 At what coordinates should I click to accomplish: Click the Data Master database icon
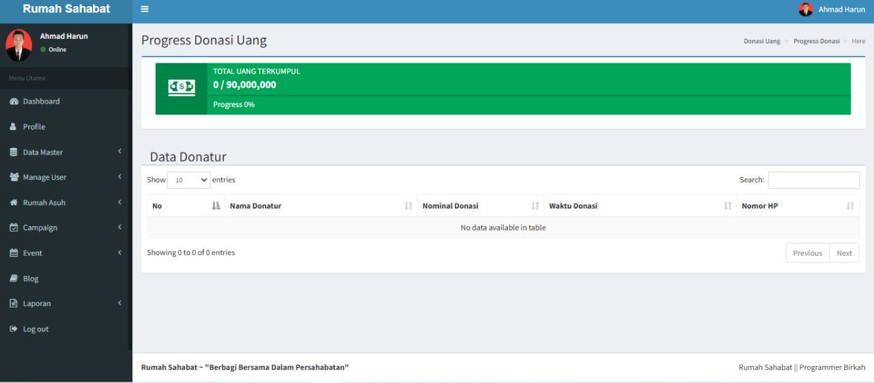(14, 152)
